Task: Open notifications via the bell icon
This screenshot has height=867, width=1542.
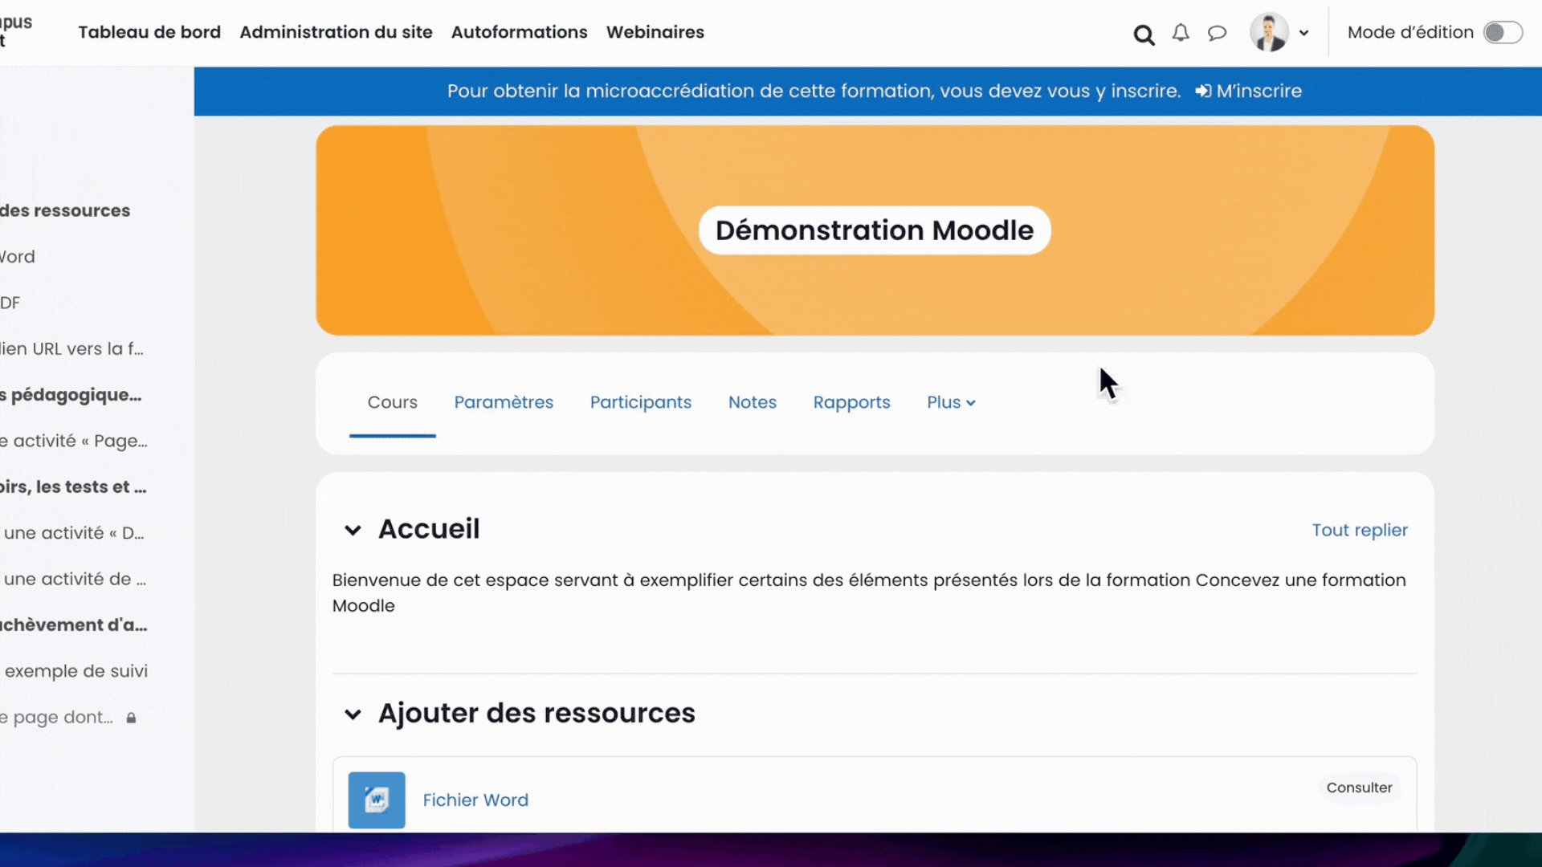Action: (1181, 33)
